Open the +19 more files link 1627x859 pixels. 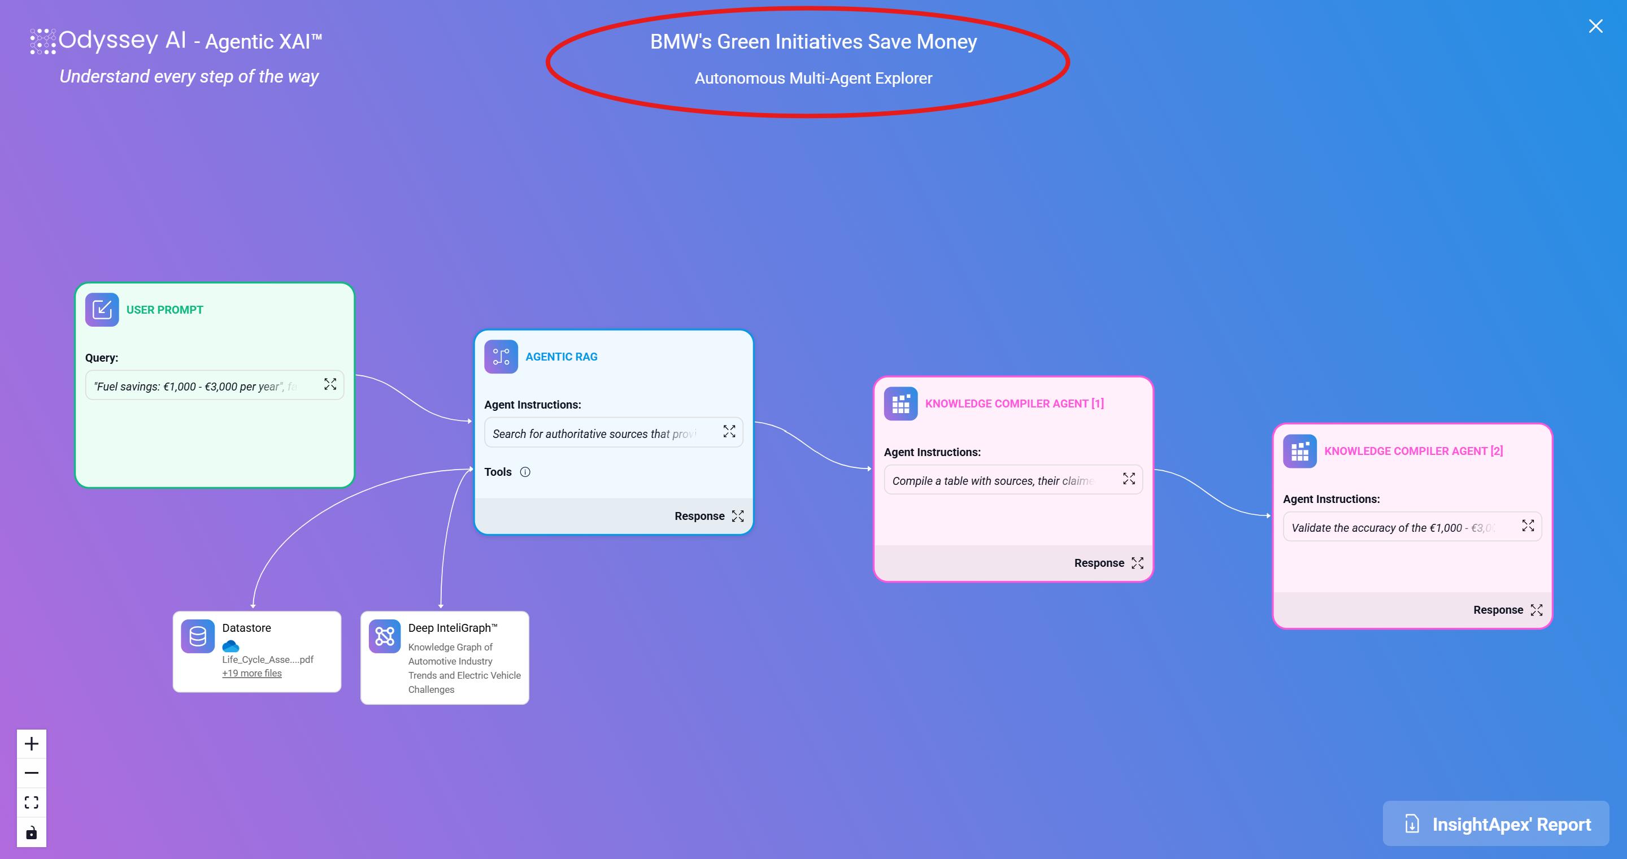(251, 673)
